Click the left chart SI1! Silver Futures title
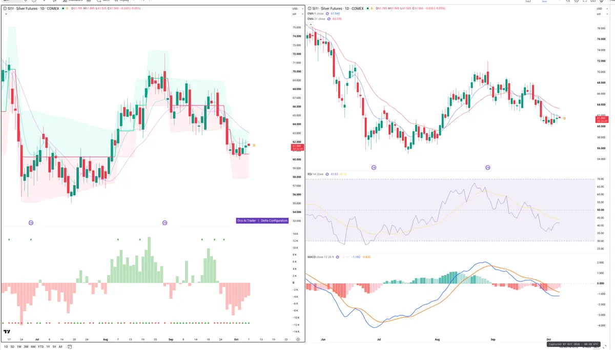615x350 pixels. coord(33,8)
